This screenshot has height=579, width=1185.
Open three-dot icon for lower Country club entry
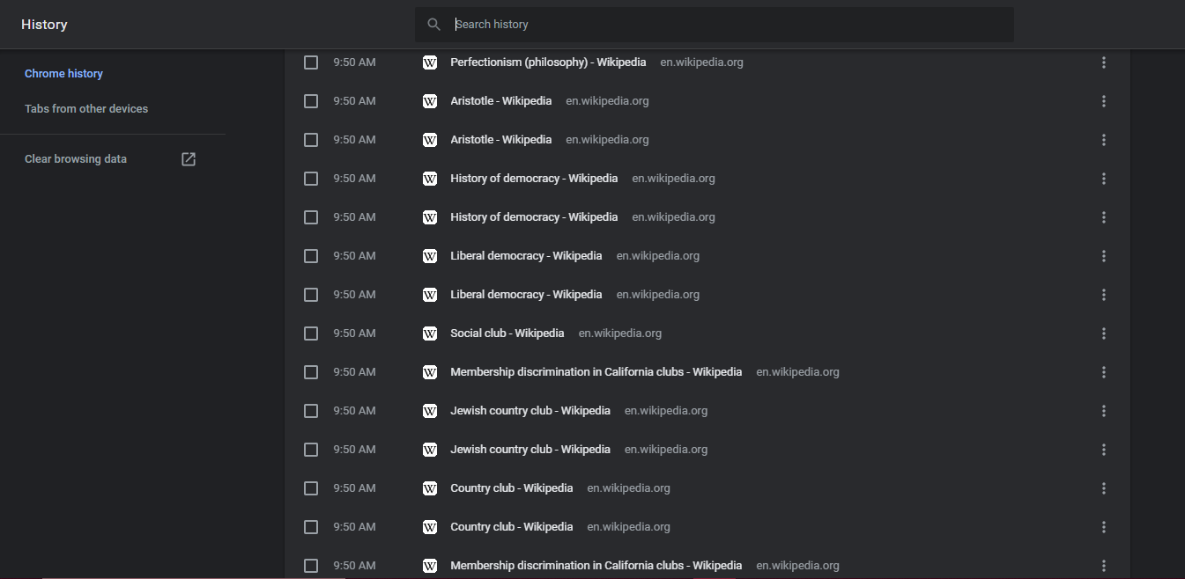coord(1103,527)
